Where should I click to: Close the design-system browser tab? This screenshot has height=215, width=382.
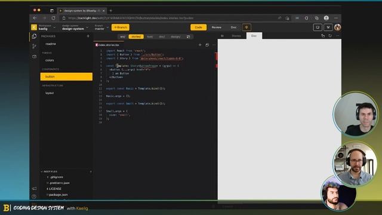tap(103, 11)
